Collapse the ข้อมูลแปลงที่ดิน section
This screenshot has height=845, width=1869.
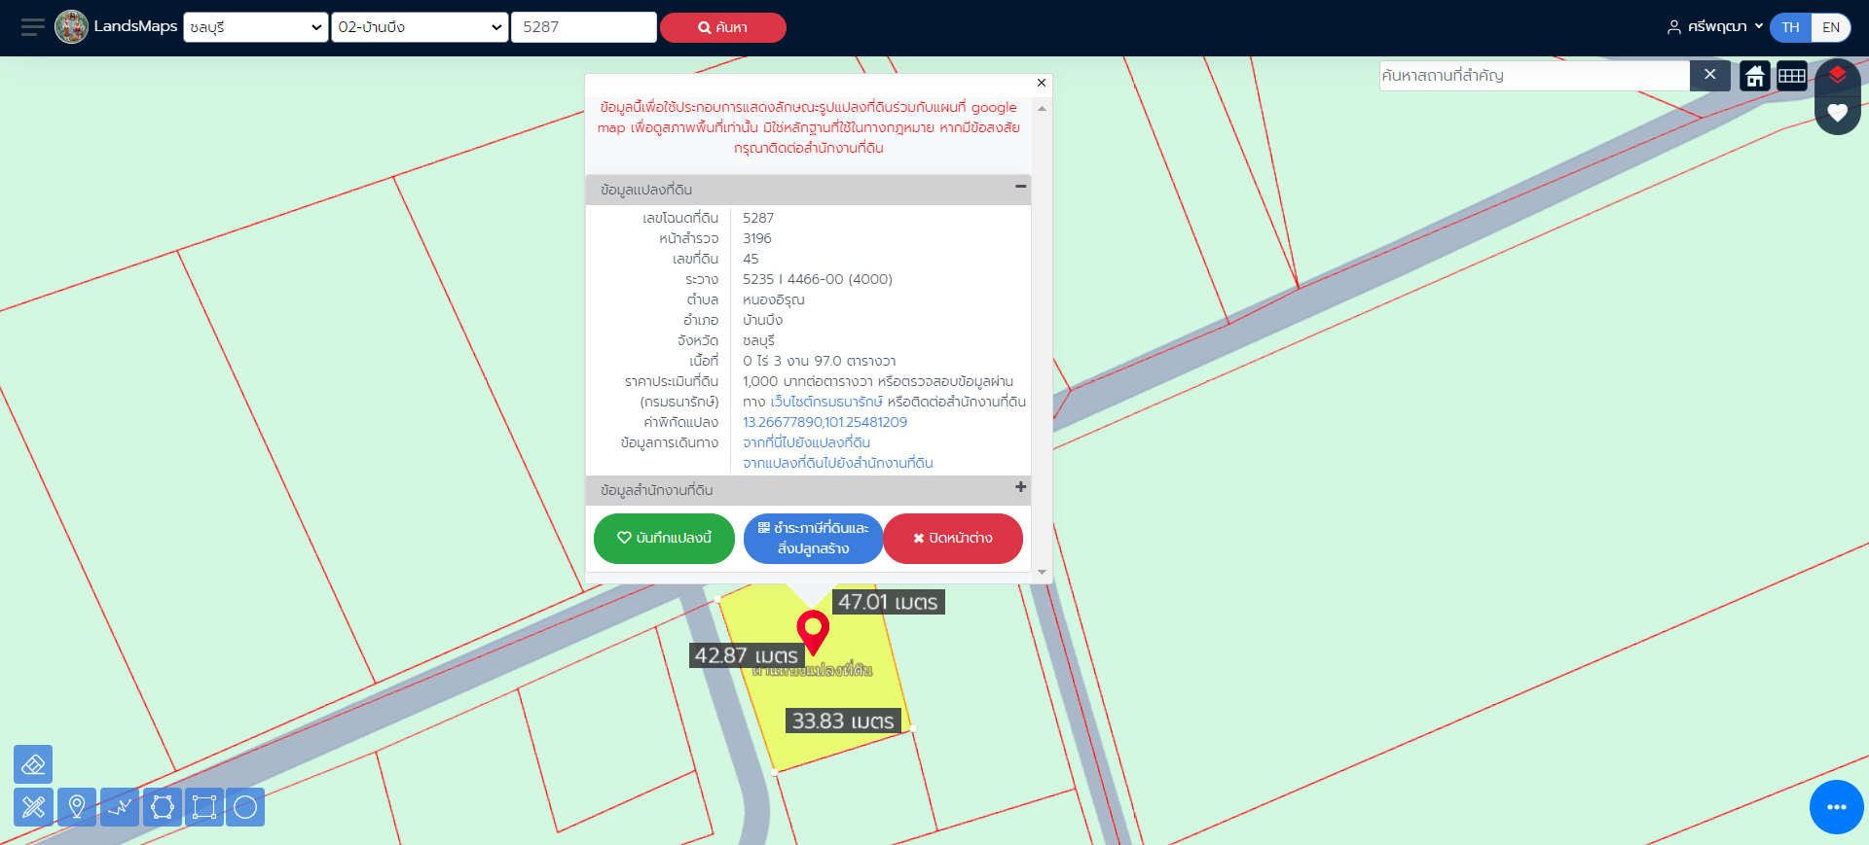1020,187
